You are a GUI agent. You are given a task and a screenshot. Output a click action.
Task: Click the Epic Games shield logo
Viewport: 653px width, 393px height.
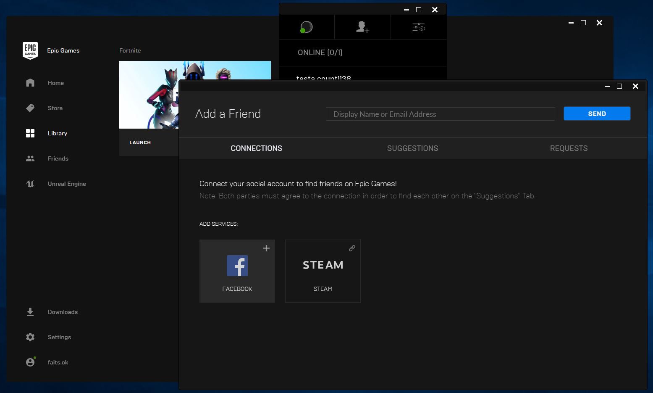pyautogui.click(x=30, y=50)
